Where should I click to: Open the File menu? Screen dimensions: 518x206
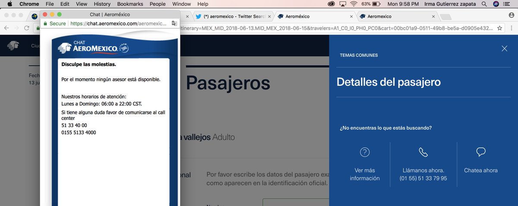50,4
